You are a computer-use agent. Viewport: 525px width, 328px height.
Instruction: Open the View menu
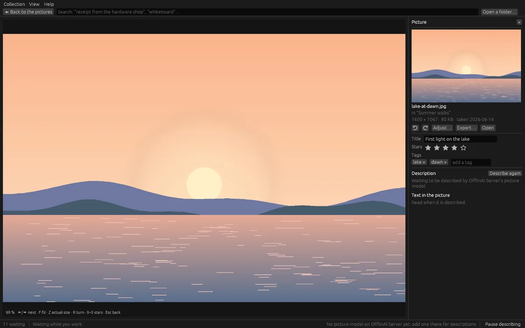[34, 4]
